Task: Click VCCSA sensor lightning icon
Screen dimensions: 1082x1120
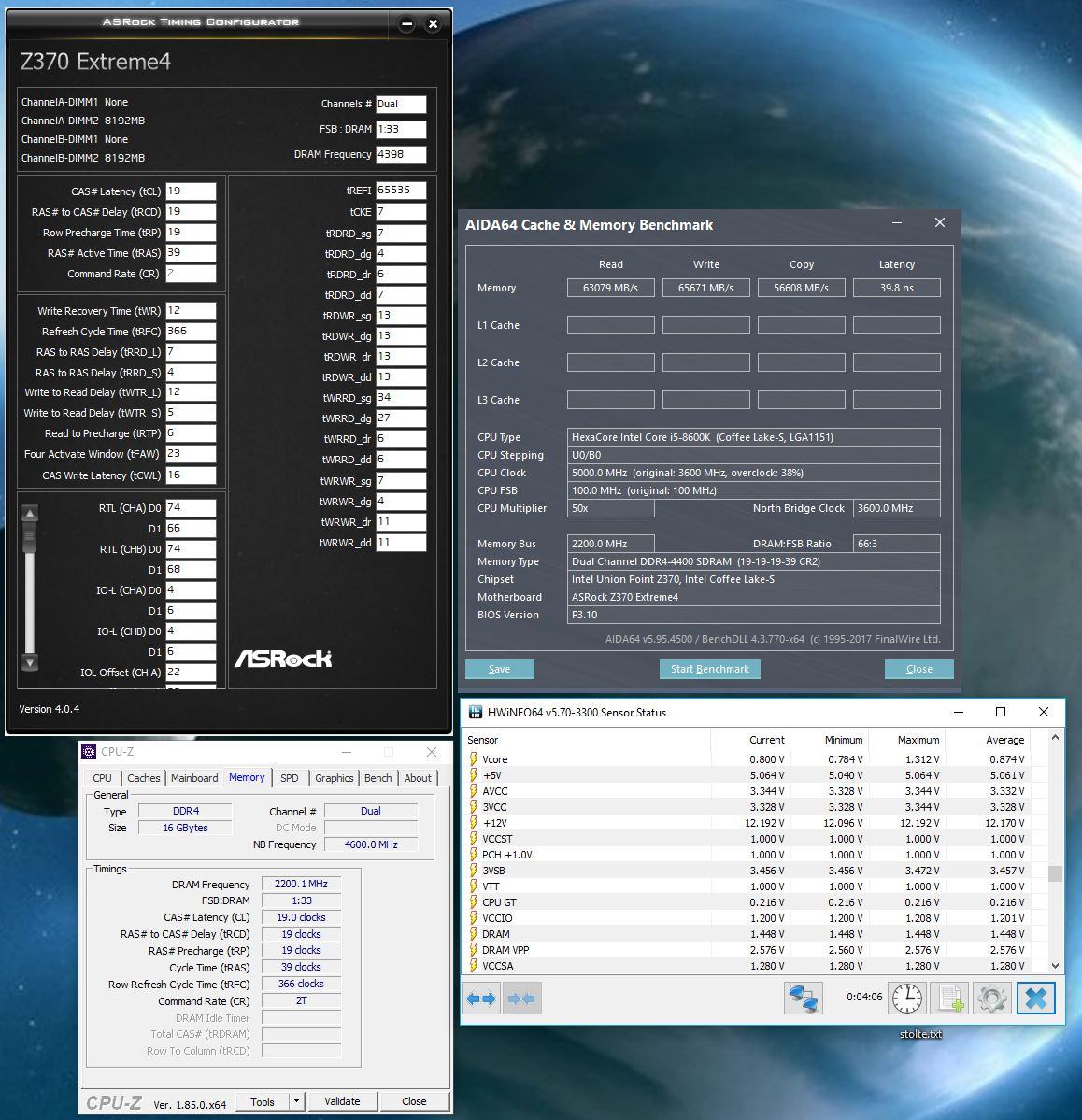Action: 473,966
